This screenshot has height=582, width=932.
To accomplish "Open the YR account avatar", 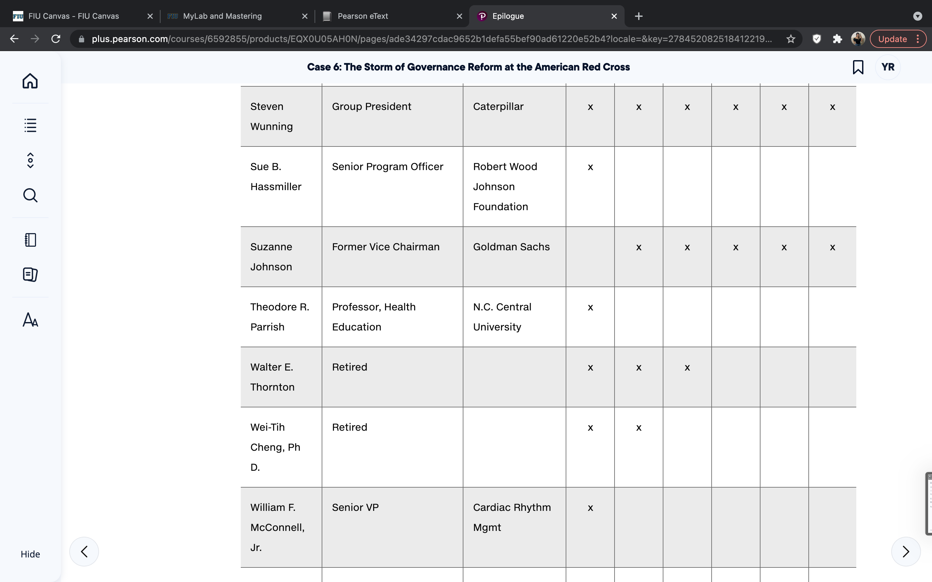I will tap(888, 67).
